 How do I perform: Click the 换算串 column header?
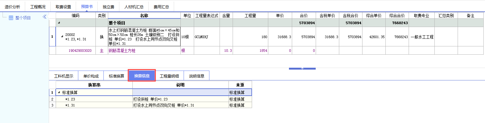point(94,85)
